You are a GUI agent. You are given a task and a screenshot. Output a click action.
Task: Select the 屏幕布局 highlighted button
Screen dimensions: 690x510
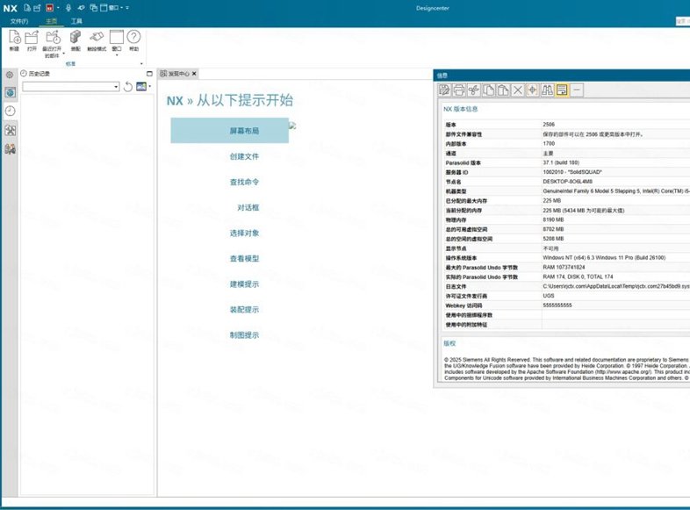tap(230, 130)
